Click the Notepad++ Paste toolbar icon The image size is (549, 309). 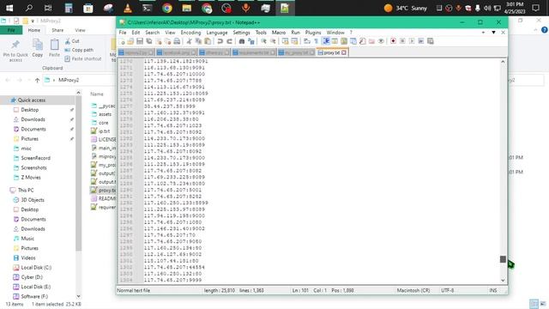(208, 41)
